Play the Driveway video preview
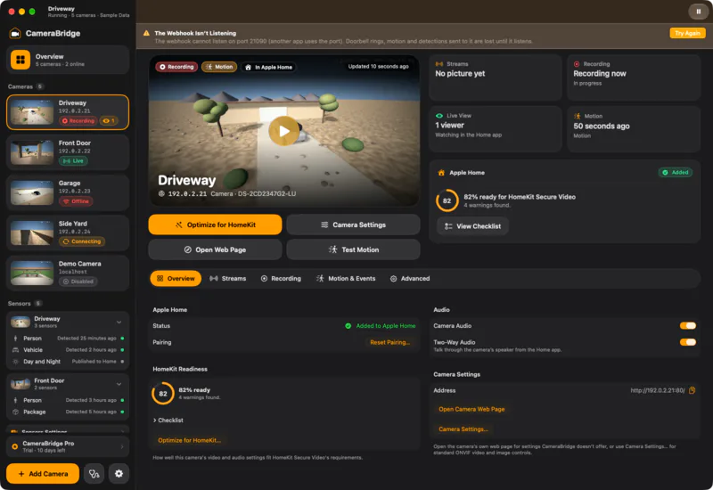This screenshot has height=490, width=713. 283,131
